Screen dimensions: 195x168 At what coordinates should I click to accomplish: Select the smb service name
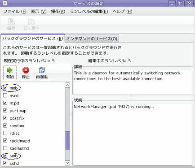tap(13, 156)
